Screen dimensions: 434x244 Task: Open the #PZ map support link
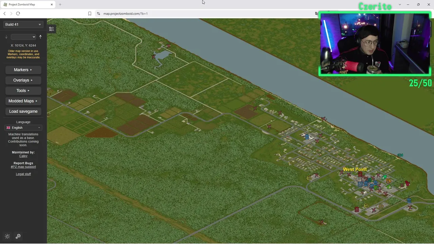pos(23,167)
